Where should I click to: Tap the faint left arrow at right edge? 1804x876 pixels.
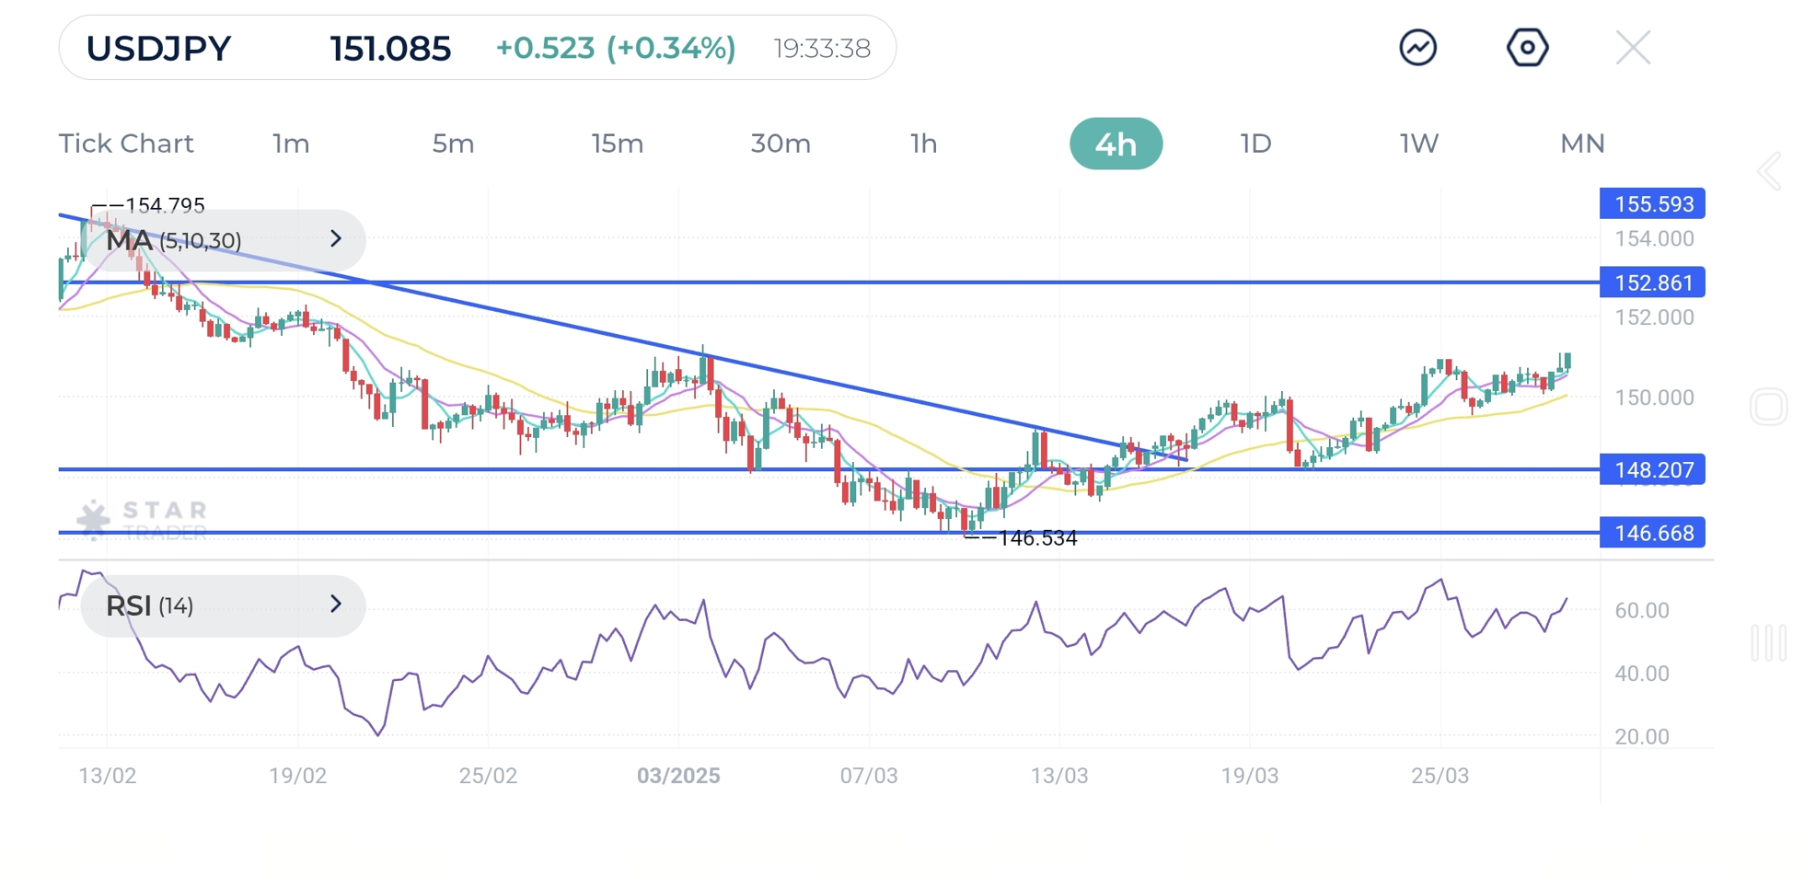[1768, 171]
